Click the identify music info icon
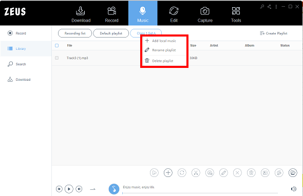Screen dimensions: 303x196 click(210, 172)
